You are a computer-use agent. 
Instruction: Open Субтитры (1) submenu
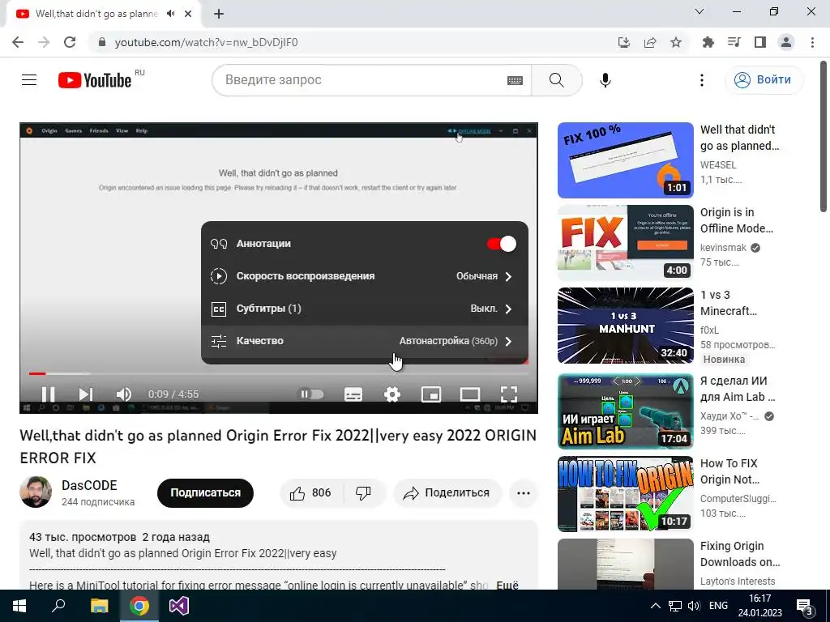[x=365, y=309]
